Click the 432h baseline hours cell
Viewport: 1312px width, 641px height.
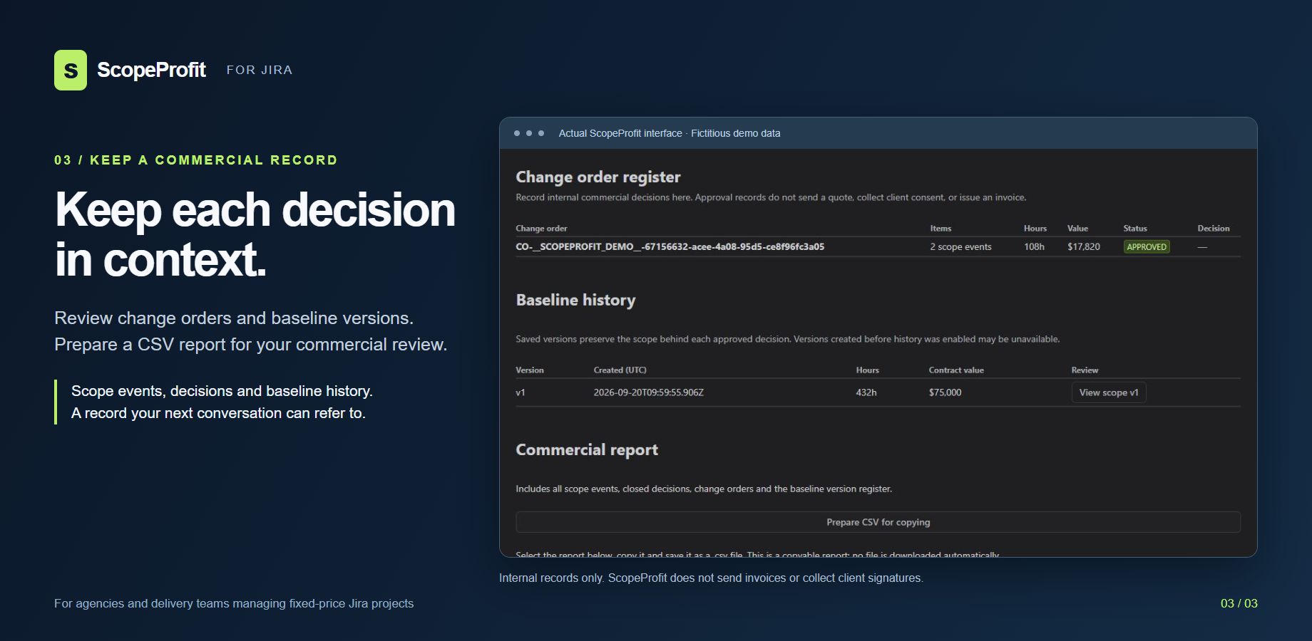866,392
